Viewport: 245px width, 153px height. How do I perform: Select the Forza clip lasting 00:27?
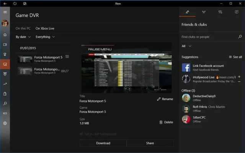(43, 71)
